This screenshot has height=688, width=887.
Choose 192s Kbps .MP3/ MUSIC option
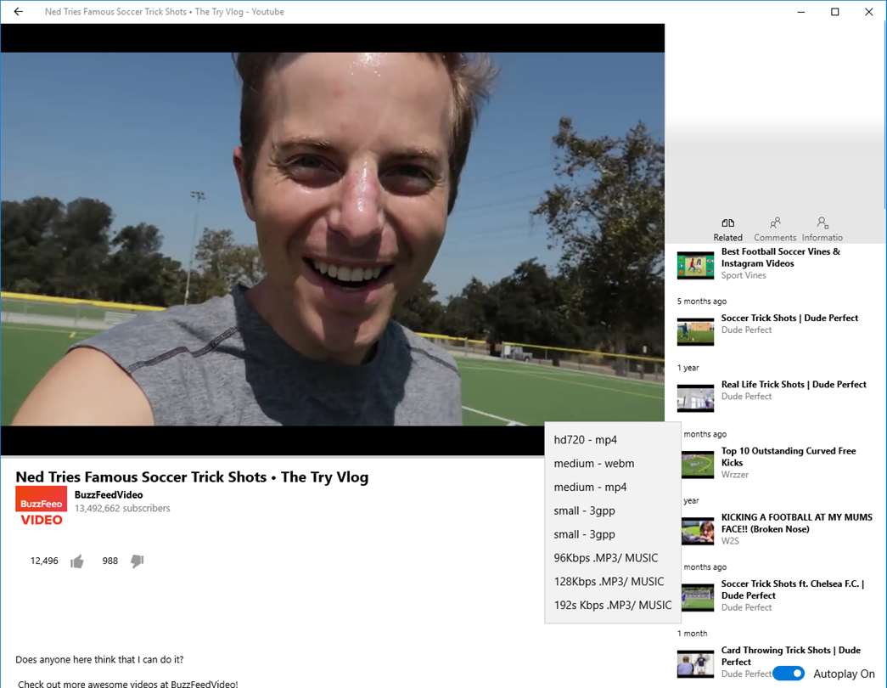click(612, 606)
